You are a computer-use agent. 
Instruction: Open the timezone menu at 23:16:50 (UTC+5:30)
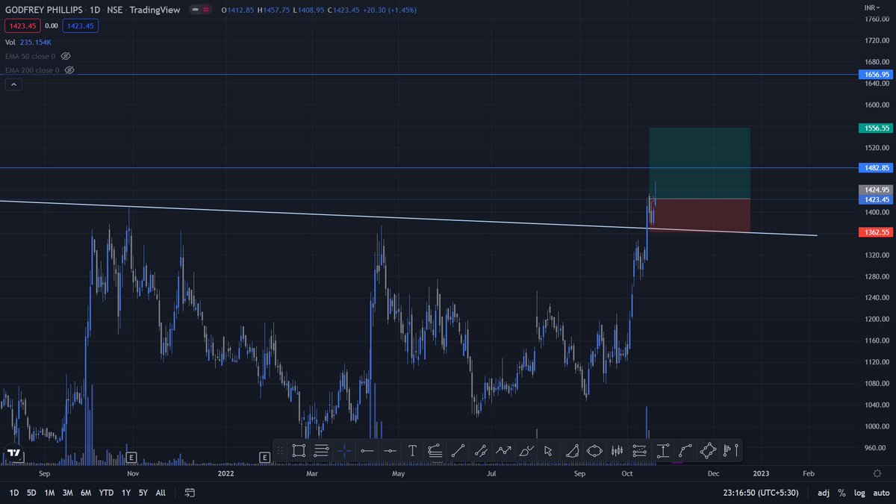[x=762, y=493]
